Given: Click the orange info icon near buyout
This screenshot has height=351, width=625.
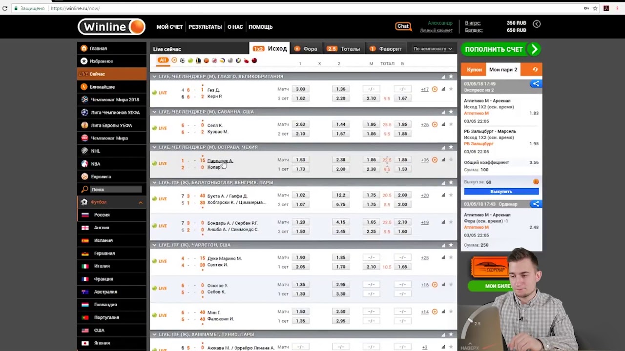Looking at the screenshot, I should [536, 182].
